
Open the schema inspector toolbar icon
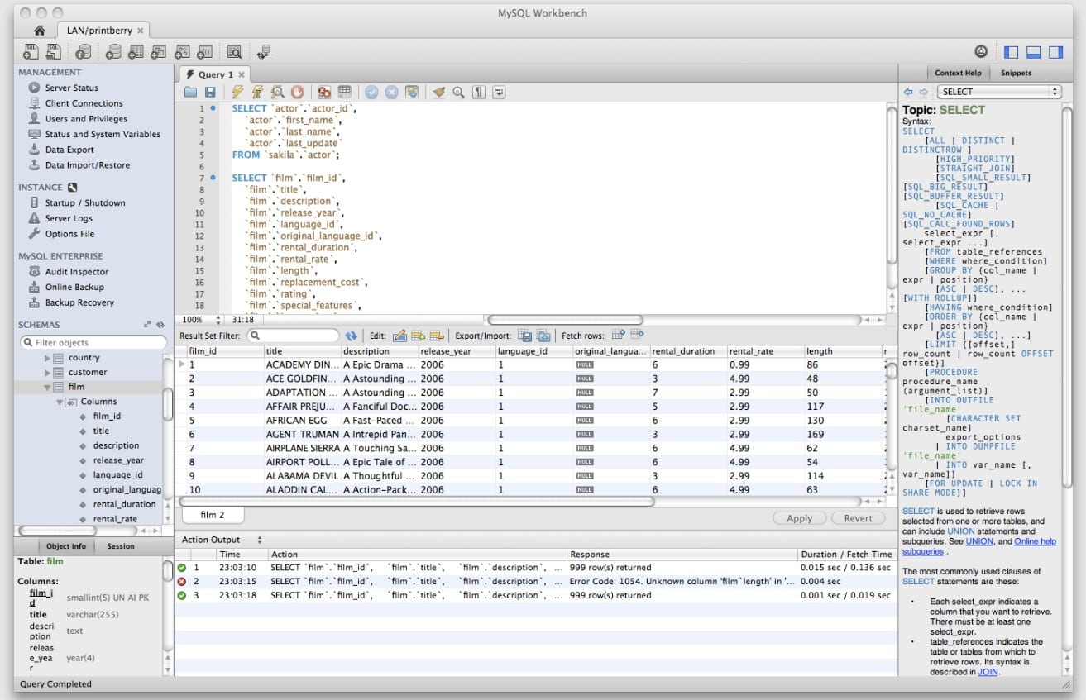[83, 52]
